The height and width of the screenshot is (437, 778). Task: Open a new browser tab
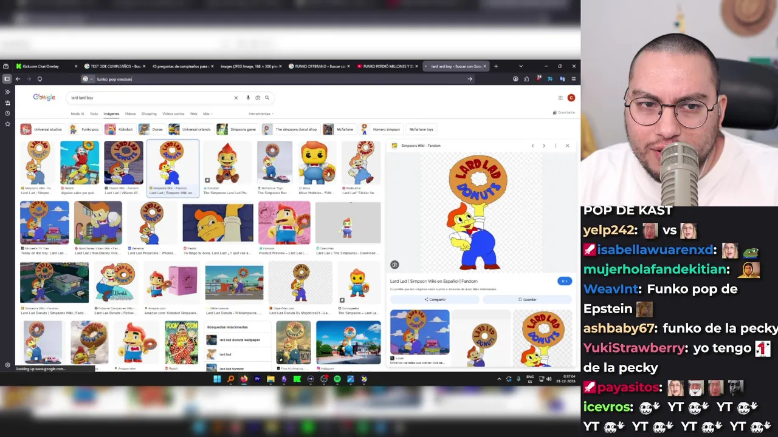[496, 66]
